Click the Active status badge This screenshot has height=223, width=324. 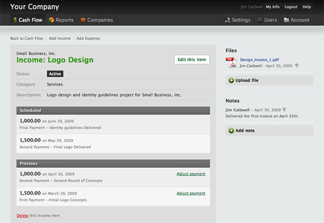coord(55,74)
